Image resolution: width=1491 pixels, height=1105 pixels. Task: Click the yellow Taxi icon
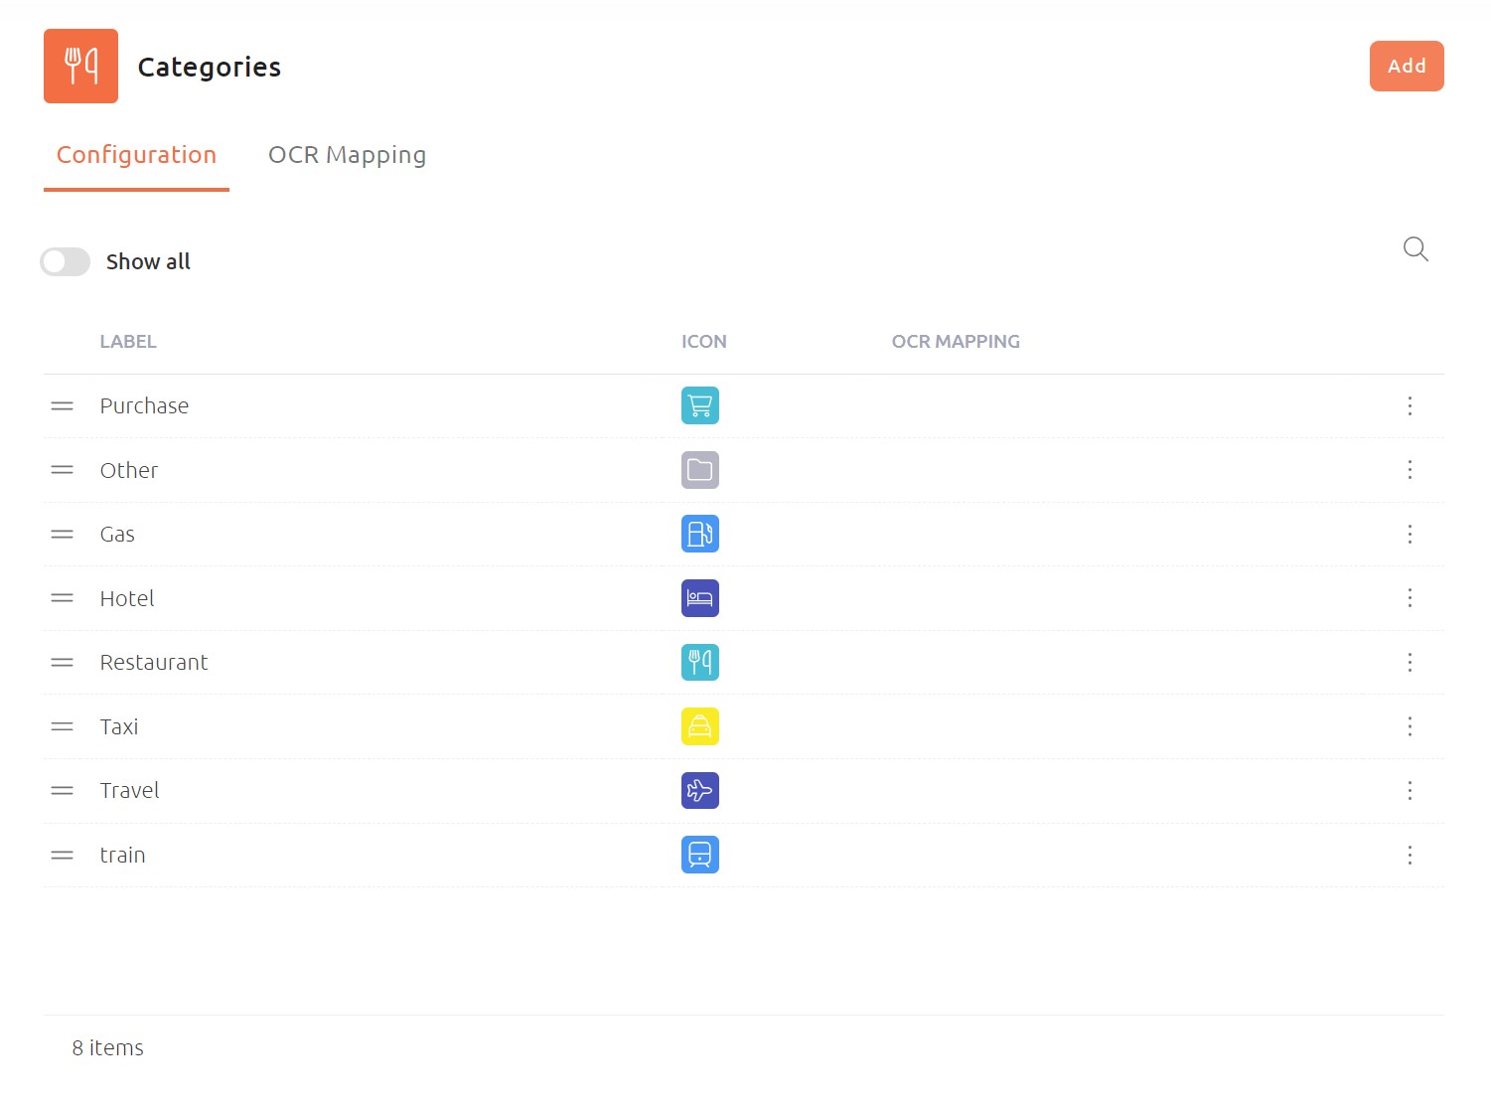coord(700,726)
